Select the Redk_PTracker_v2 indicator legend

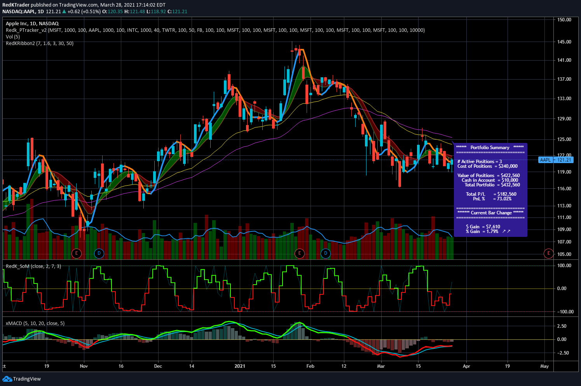tap(215, 30)
